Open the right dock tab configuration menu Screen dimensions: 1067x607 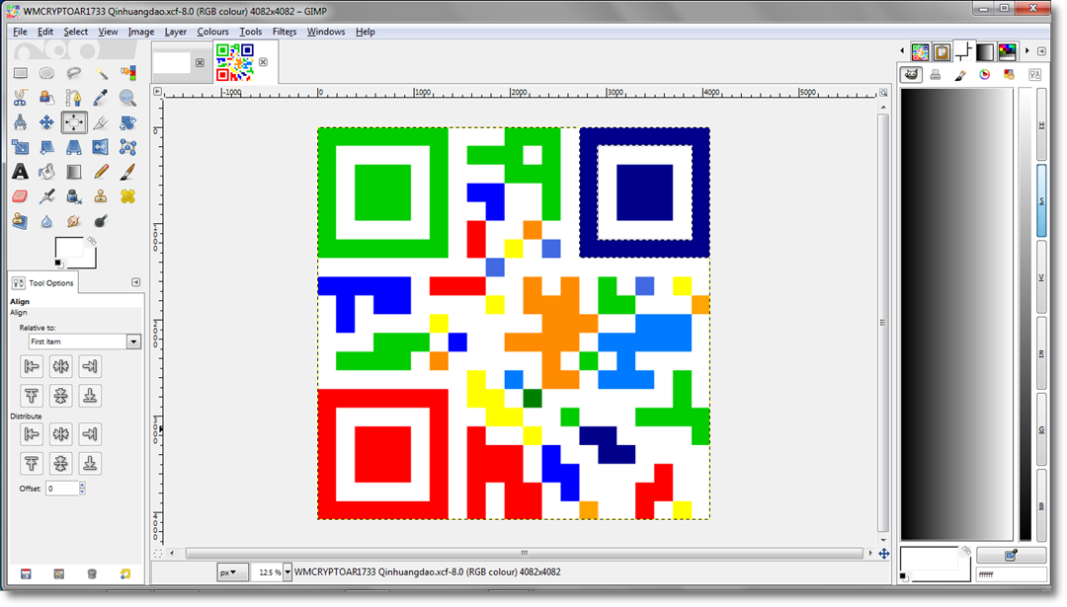tap(1041, 51)
